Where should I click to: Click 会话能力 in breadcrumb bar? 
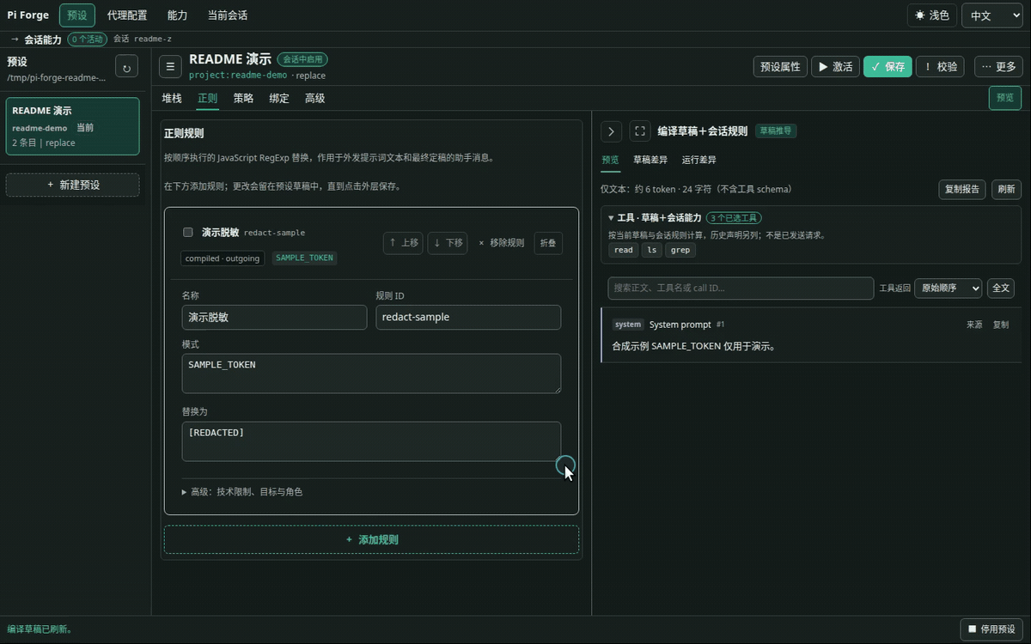pyautogui.click(x=43, y=39)
